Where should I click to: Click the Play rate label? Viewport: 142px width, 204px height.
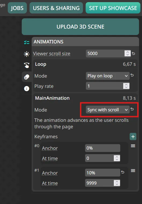pos(44,86)
